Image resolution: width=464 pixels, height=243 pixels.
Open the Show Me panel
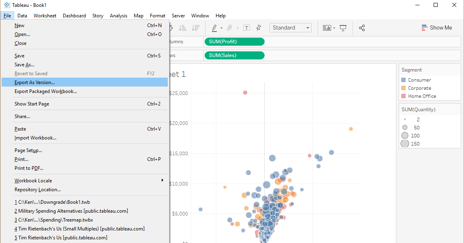(437, 27)
